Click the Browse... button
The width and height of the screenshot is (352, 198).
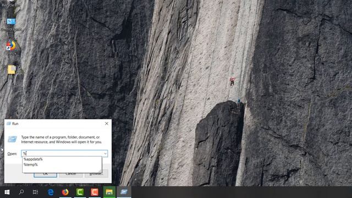click(96, 174)
